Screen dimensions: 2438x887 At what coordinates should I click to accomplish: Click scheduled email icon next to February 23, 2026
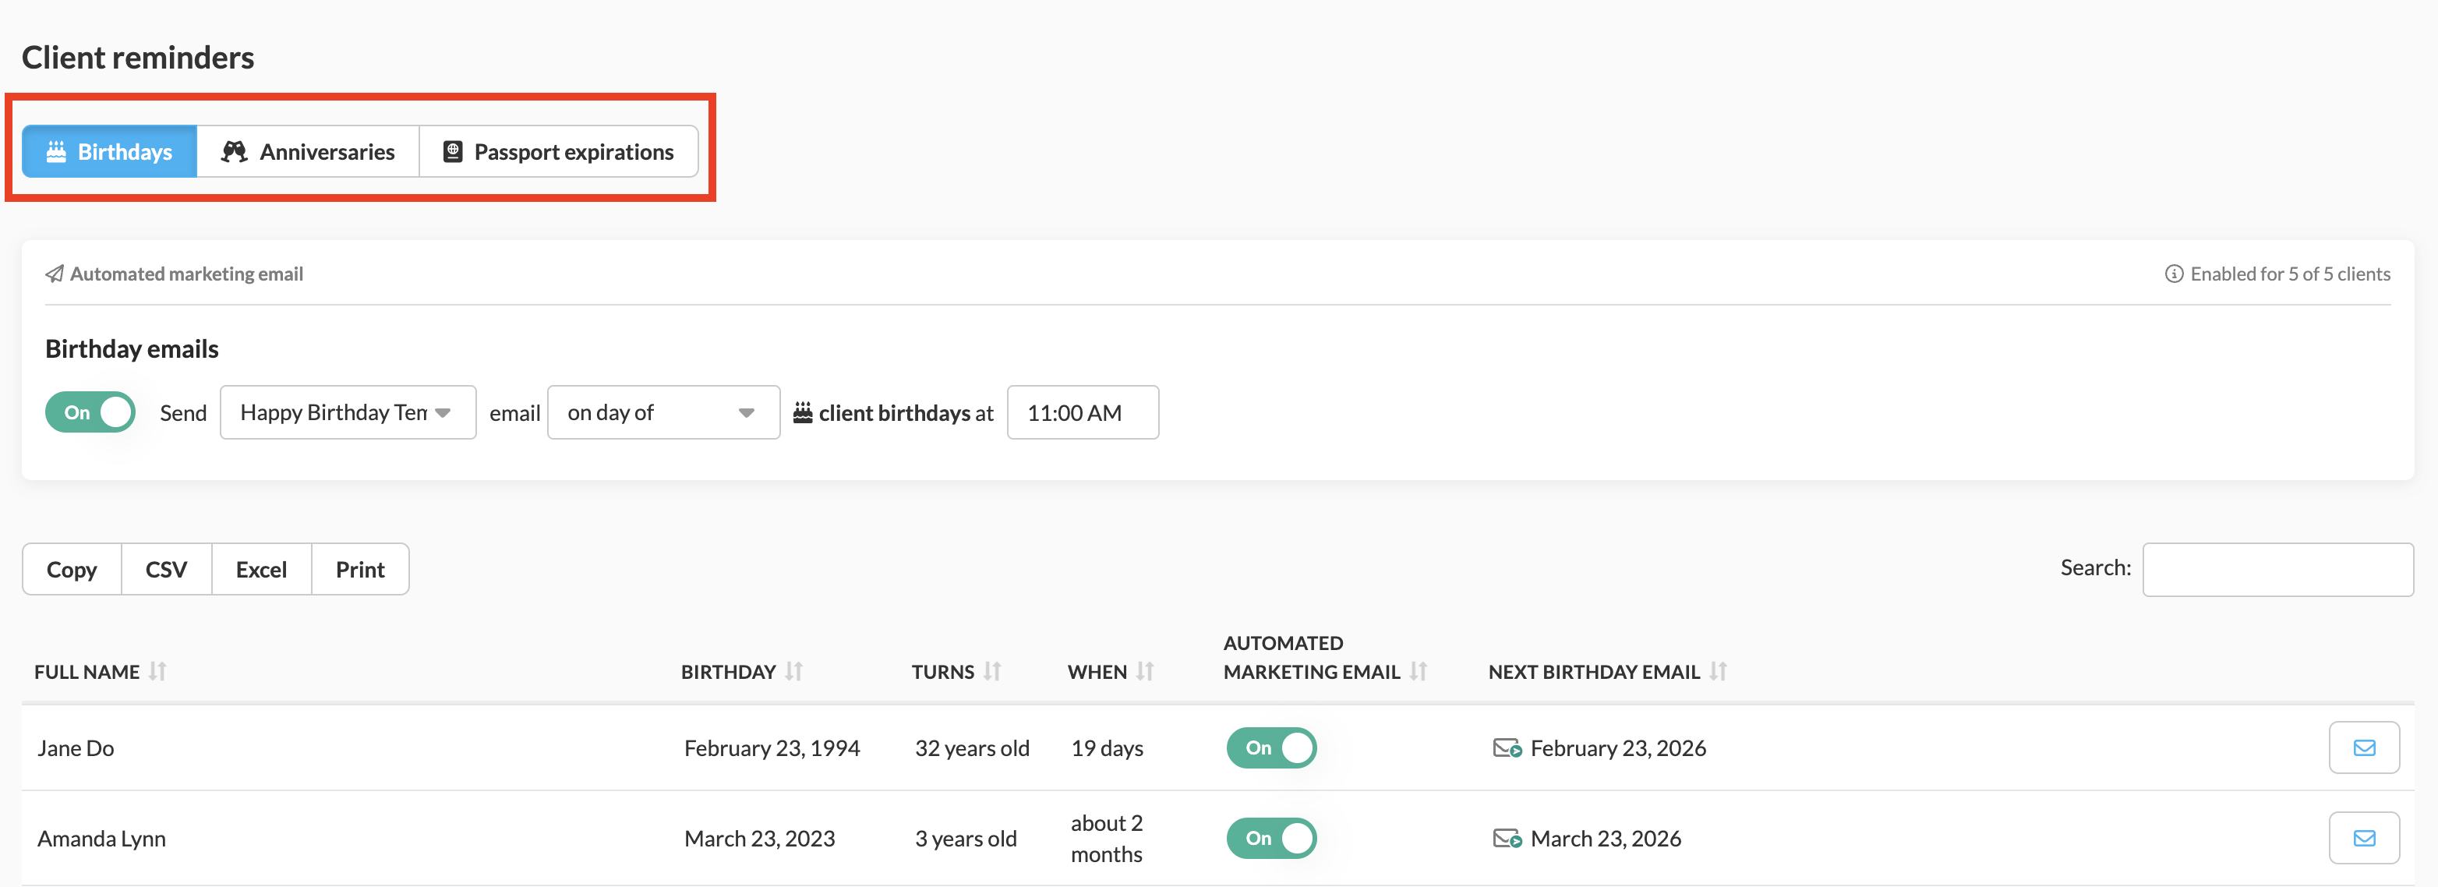point(1506,747)
